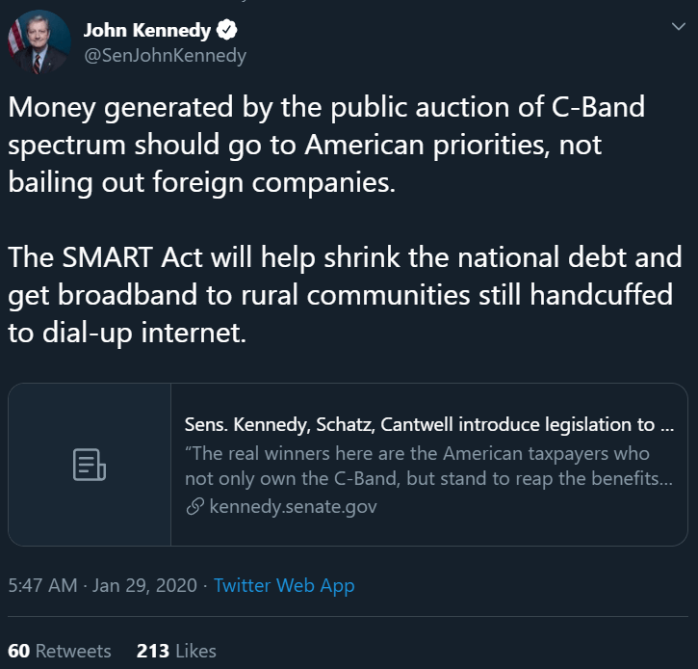
Task: Open the tweet options chevron menu
Action: click(677, 30)
